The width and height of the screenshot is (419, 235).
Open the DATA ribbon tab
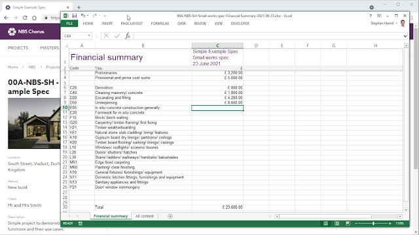(x=181, y=23)
